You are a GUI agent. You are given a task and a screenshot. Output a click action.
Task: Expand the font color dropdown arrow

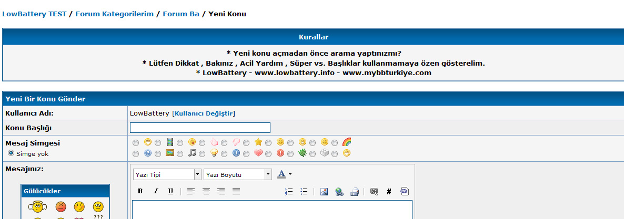290,174
